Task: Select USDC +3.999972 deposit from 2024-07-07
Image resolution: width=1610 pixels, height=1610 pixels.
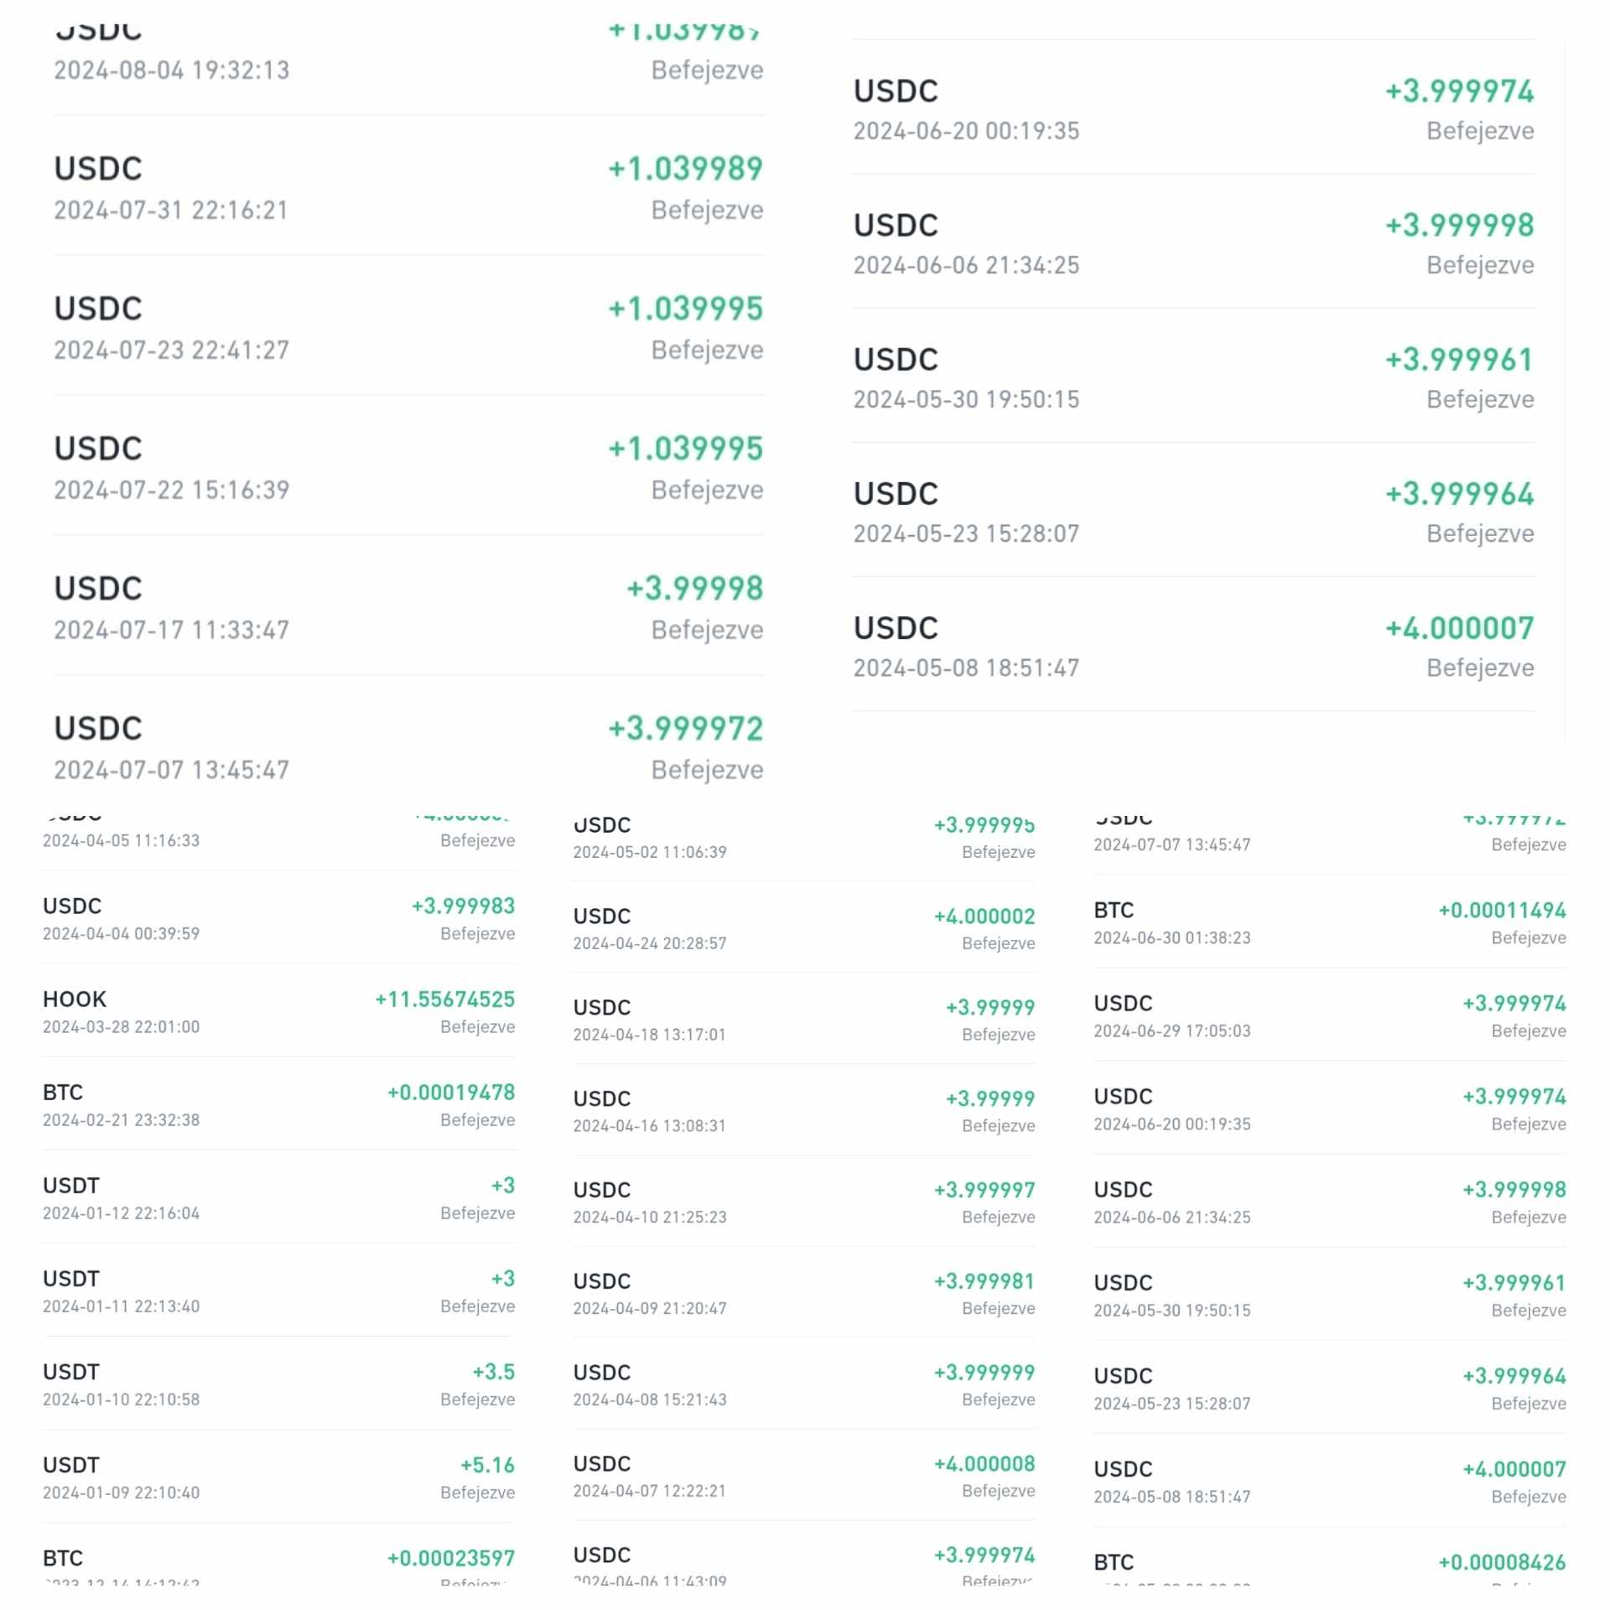Action: point(408,746)
